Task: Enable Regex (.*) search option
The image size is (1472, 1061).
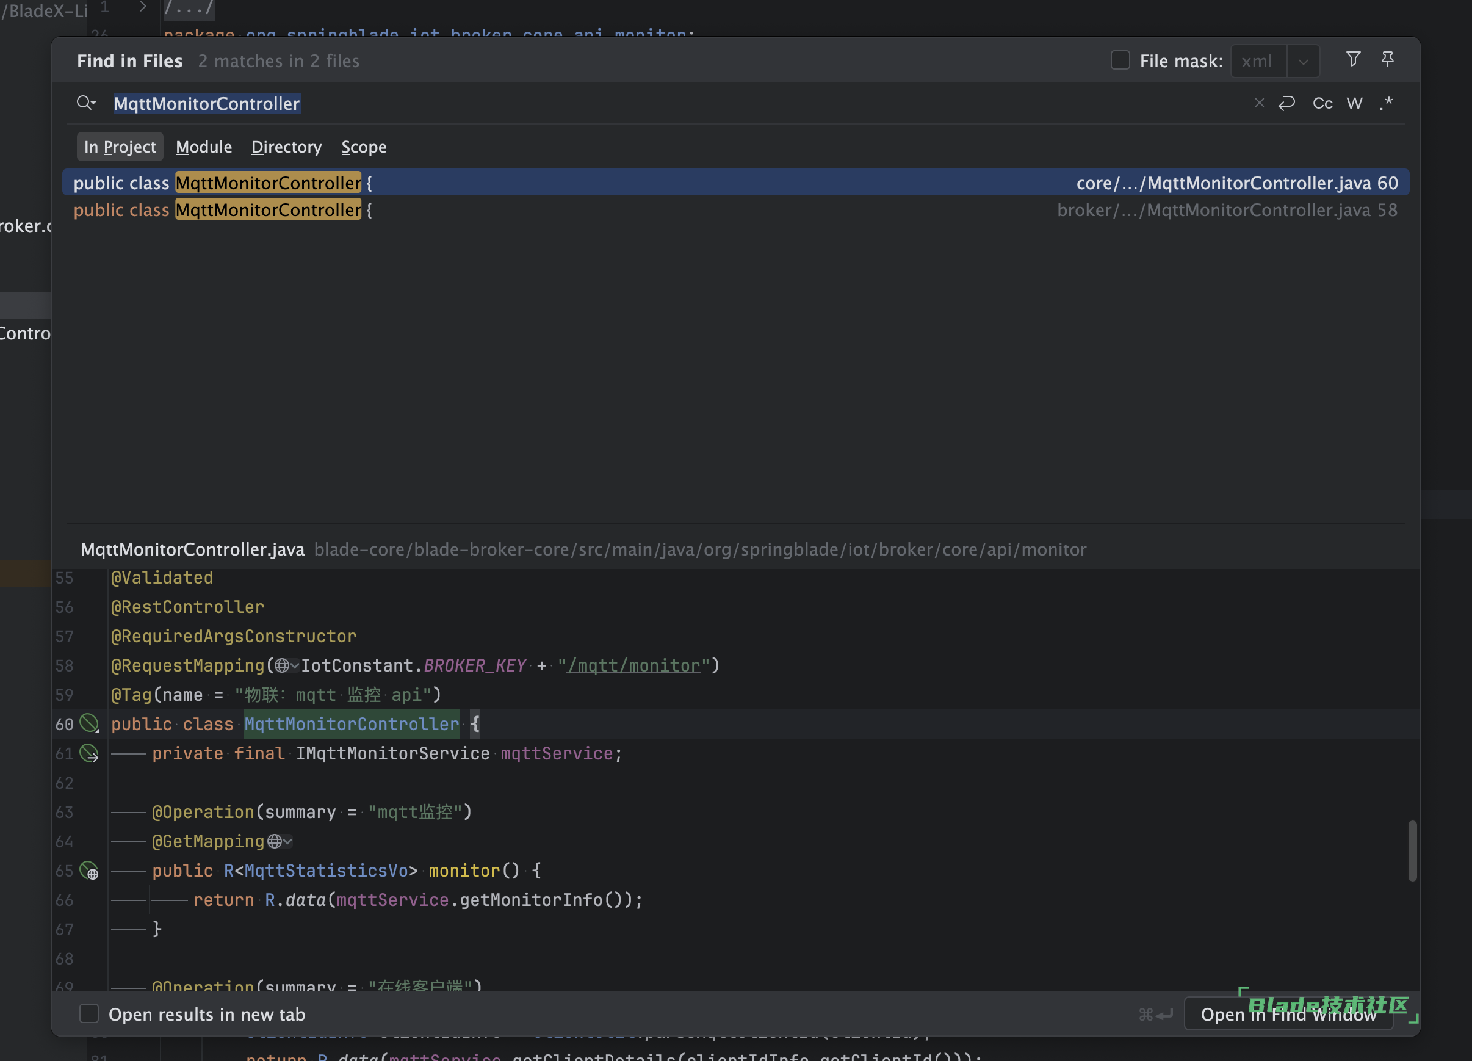Action: 1387,103
